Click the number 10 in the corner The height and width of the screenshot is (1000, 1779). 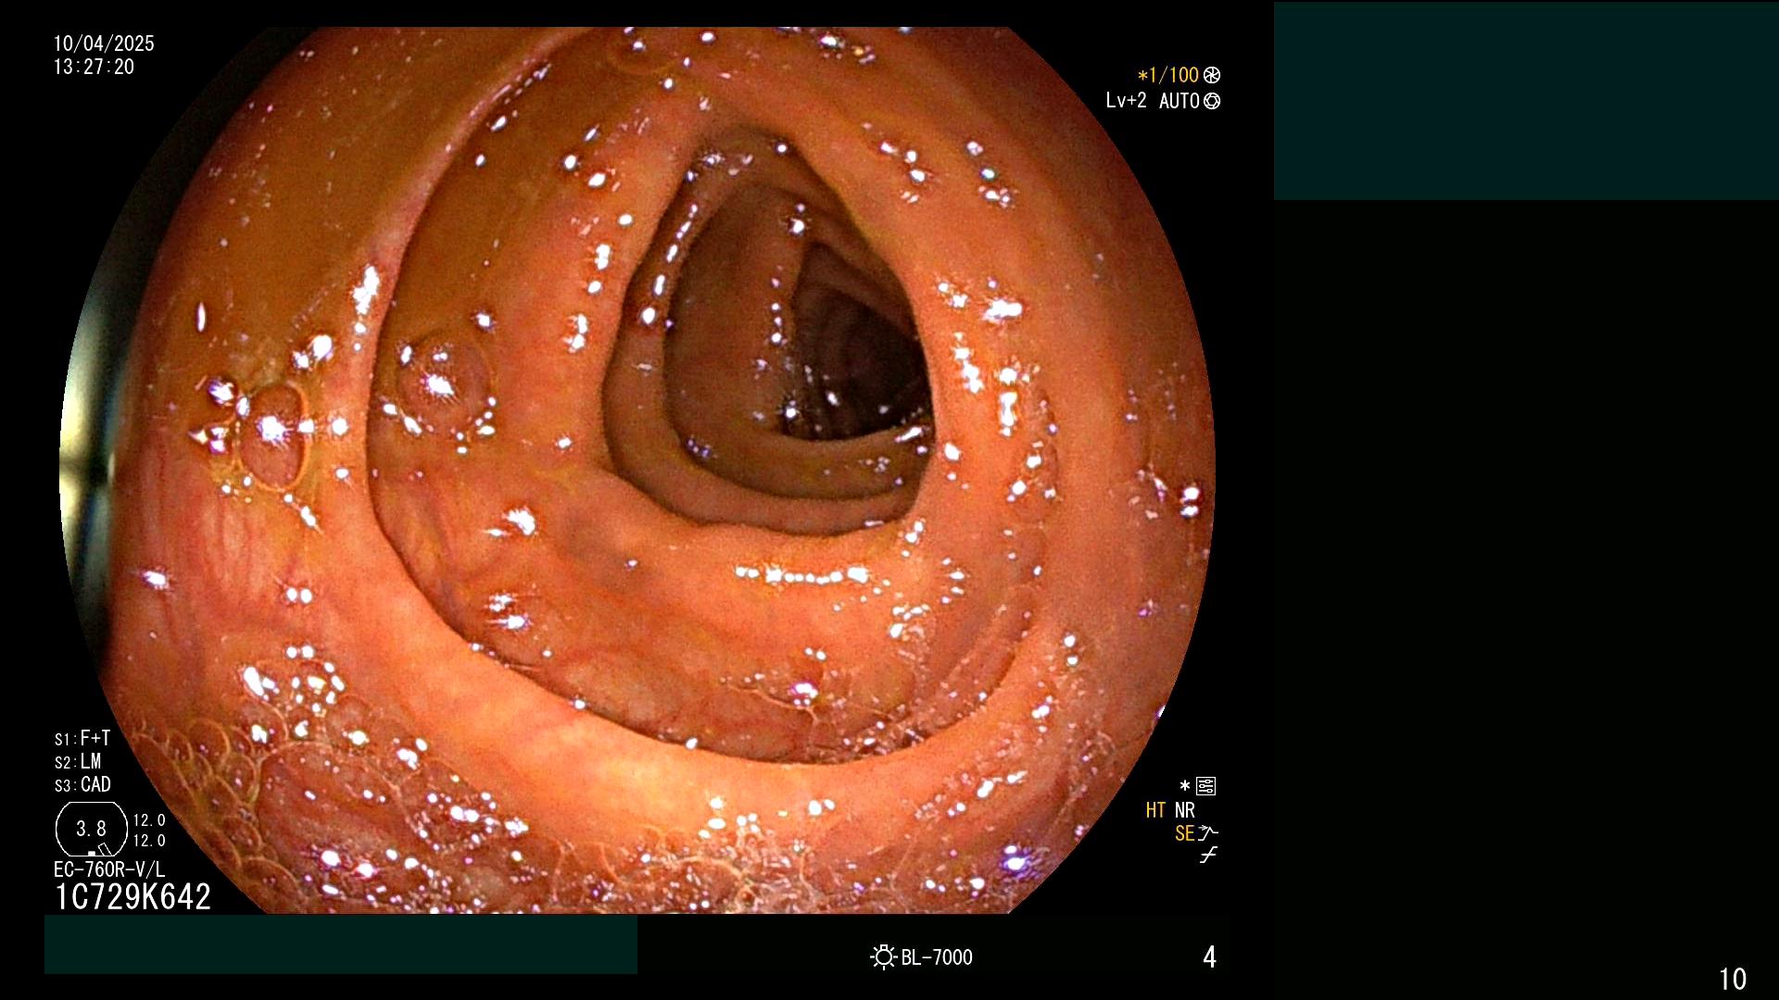pos(1733,979)
